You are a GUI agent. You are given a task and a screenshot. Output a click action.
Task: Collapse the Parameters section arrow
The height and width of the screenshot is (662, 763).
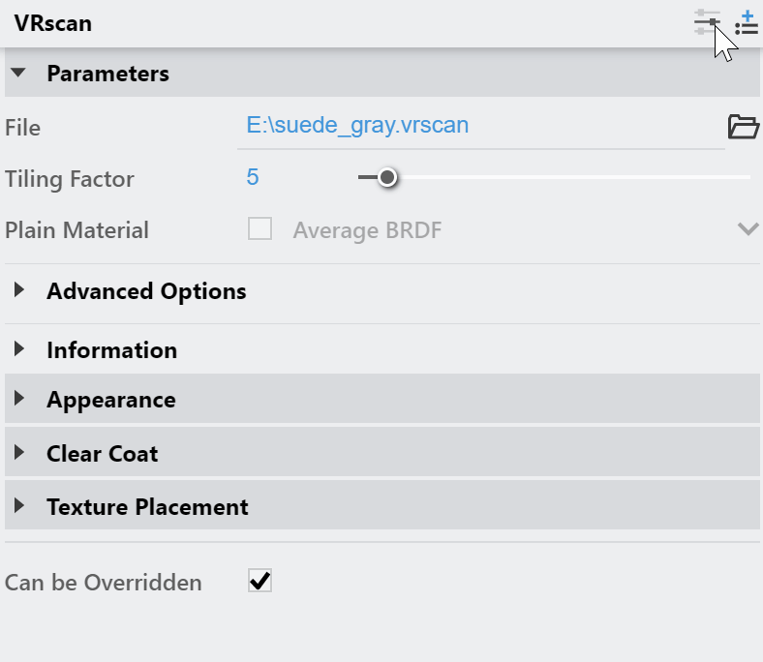tap(18, 73)
